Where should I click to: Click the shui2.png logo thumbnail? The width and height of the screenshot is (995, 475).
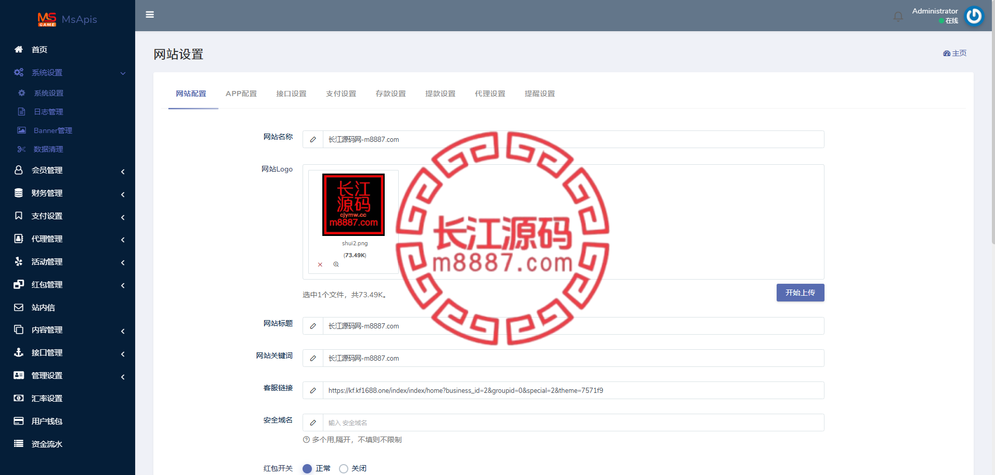click(x=354, y=205)
